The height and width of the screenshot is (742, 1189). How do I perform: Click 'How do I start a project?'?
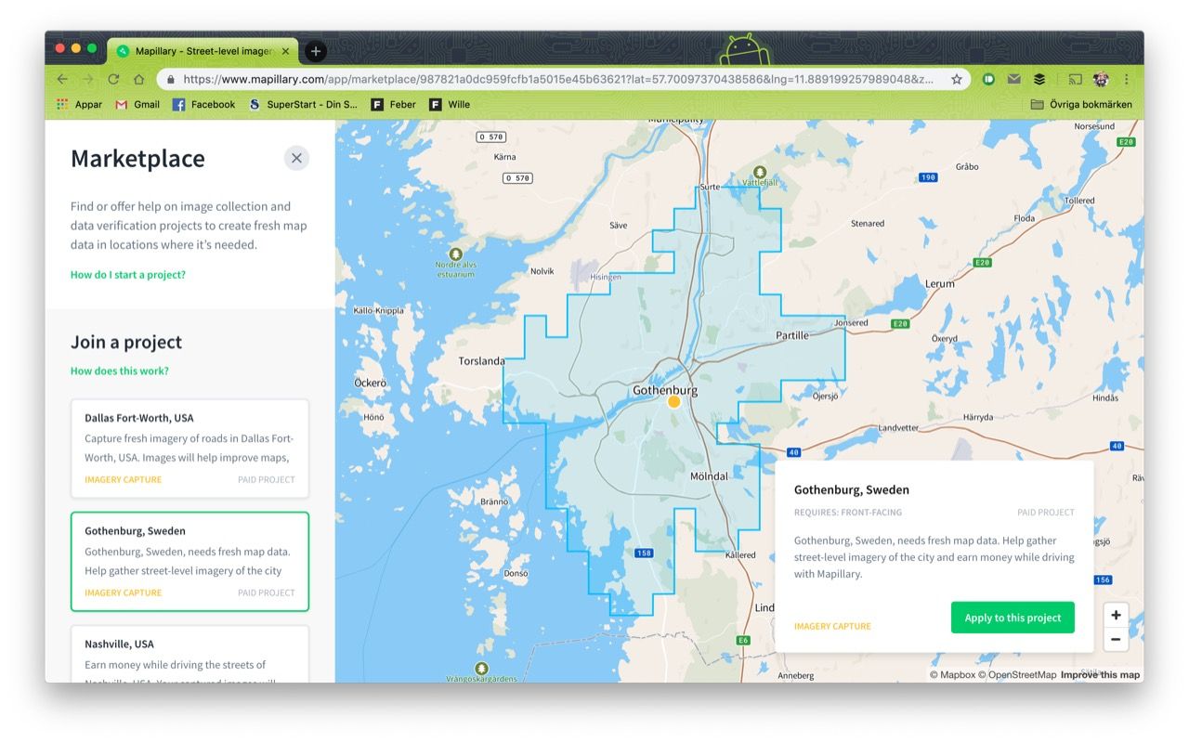coord(128,275)
